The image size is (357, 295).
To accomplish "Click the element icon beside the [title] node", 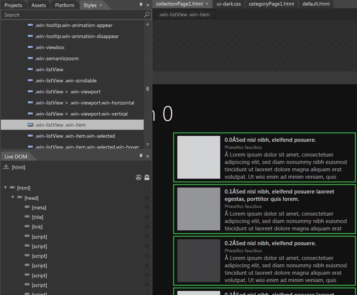I will pyautogui.click(x=27, y=217).
